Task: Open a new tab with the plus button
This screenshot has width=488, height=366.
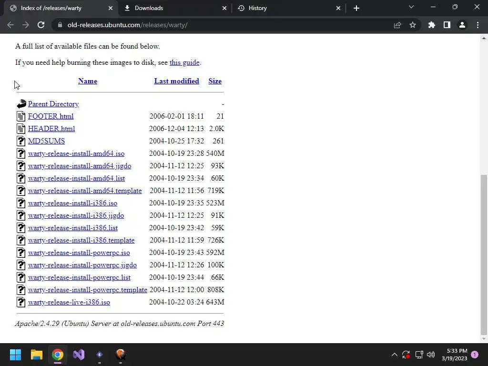Action: pyautogui.click(x=356, y=8)
